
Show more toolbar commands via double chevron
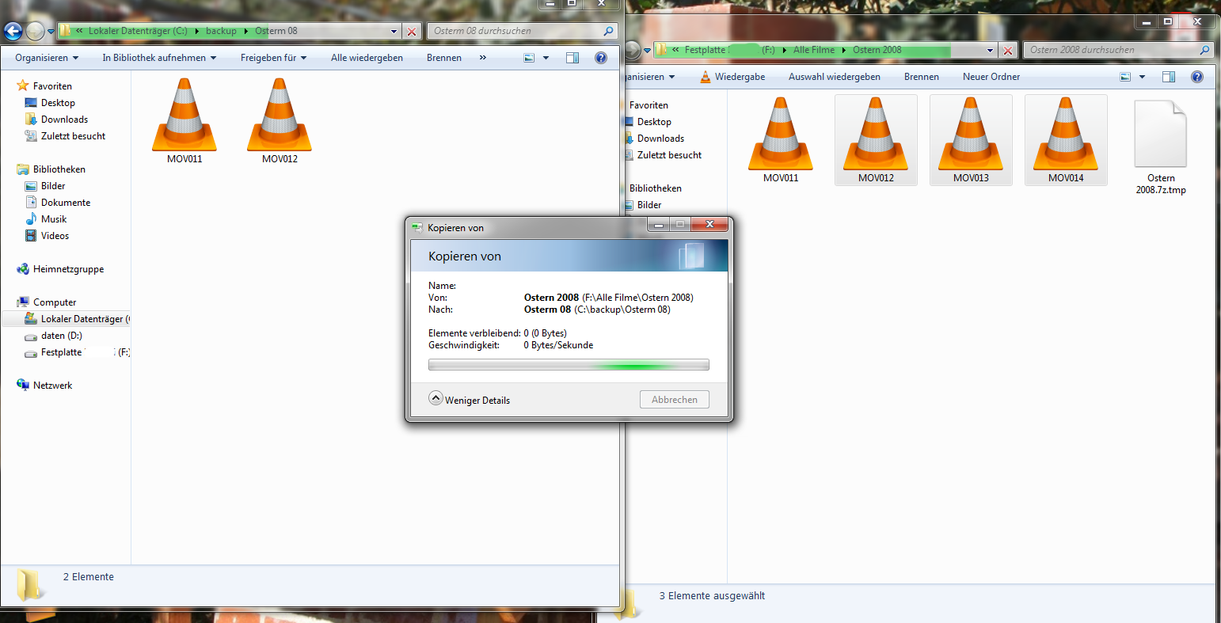click(483, 58)
